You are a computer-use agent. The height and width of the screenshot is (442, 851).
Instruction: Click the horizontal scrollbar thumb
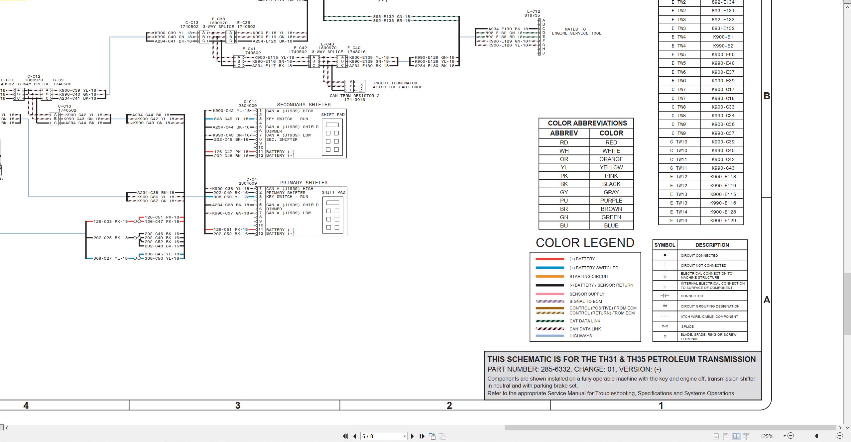tap(670, 428)
